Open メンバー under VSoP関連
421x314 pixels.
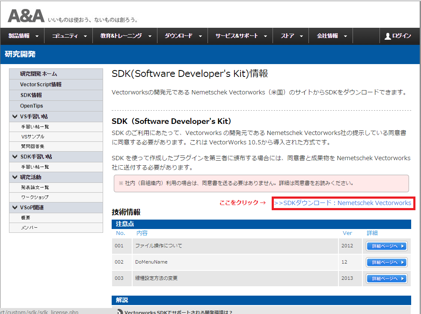(x=56, y=228)
